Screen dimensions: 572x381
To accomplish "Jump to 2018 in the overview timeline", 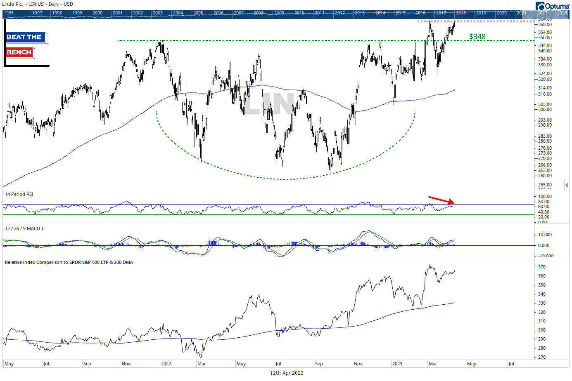I will [x=461, y=13].
